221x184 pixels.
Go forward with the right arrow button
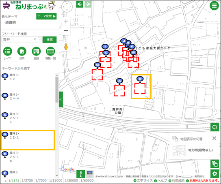click(x=88, y=4)
